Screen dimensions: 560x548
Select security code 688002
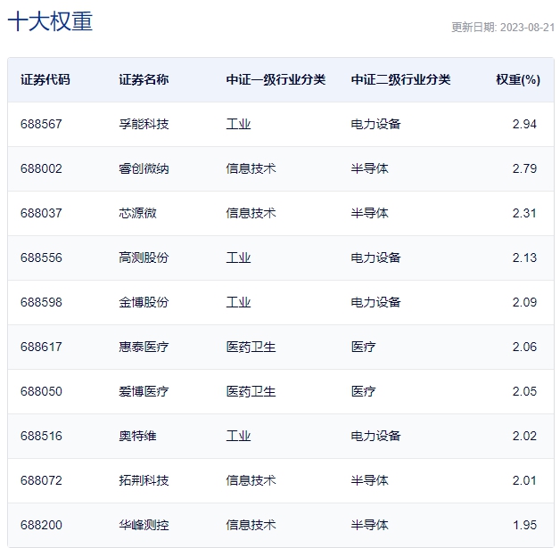point(41,168)
